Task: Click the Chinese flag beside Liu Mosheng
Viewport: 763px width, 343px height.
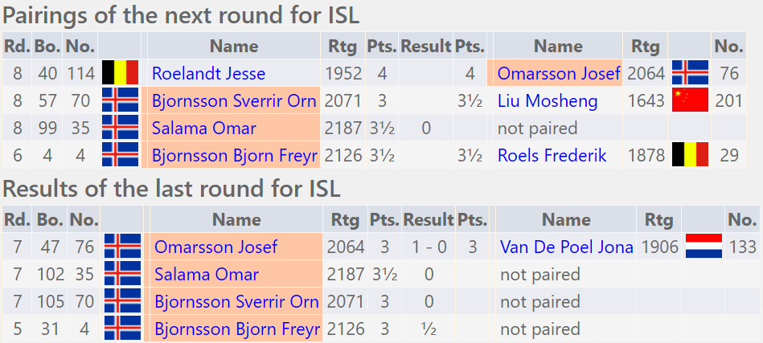Action: pyautogui.click(x=690, y=100)
